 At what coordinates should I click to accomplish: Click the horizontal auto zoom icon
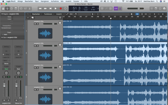(146, 14)
